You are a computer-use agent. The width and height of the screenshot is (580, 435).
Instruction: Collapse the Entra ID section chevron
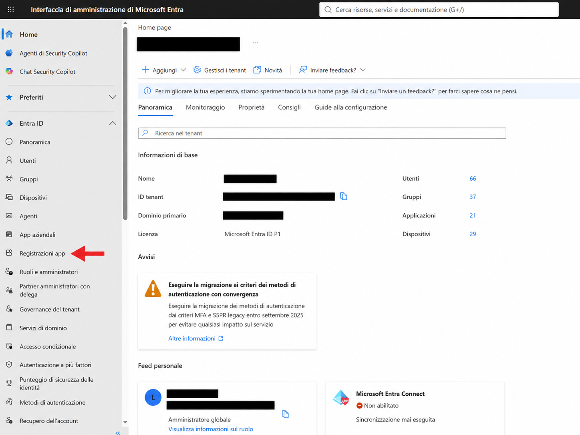coord(113,123)
